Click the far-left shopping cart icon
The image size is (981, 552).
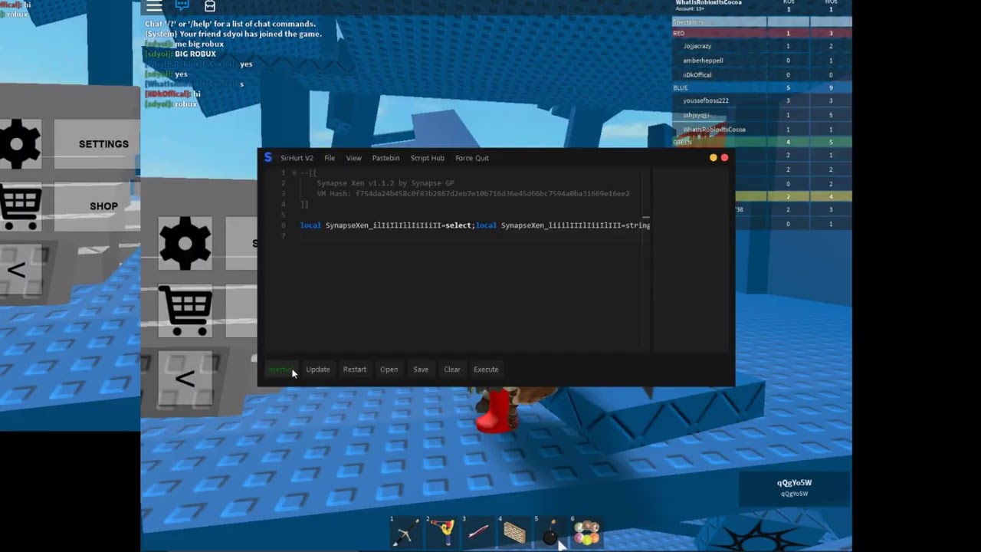click(x=21, y=206)
